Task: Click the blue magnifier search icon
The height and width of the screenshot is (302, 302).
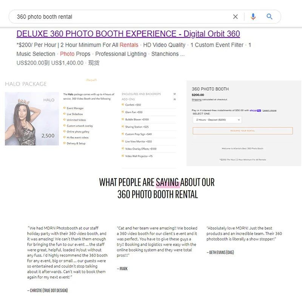Action: (270, 17)
